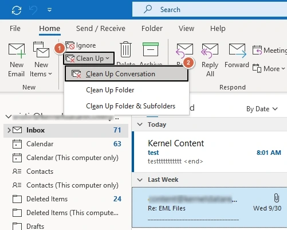The image size is (287, 230).
Task: Open the View ribbon tab
Action: (x=186, y=29)
